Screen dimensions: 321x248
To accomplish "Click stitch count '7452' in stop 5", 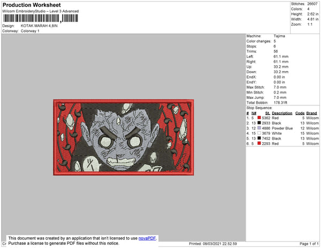I will pyautogui.click(x=266, y=138).
